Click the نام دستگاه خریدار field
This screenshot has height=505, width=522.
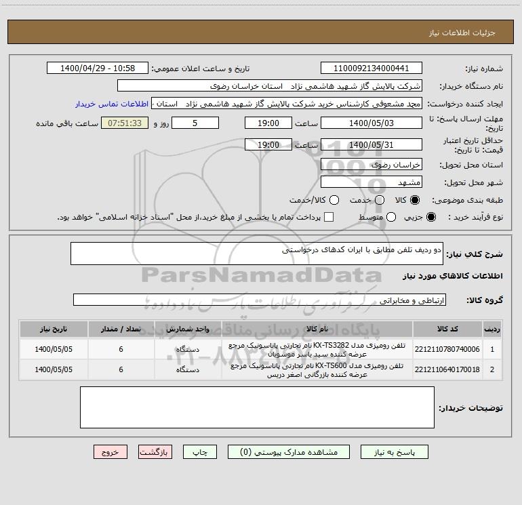click(x=270, y=86)
